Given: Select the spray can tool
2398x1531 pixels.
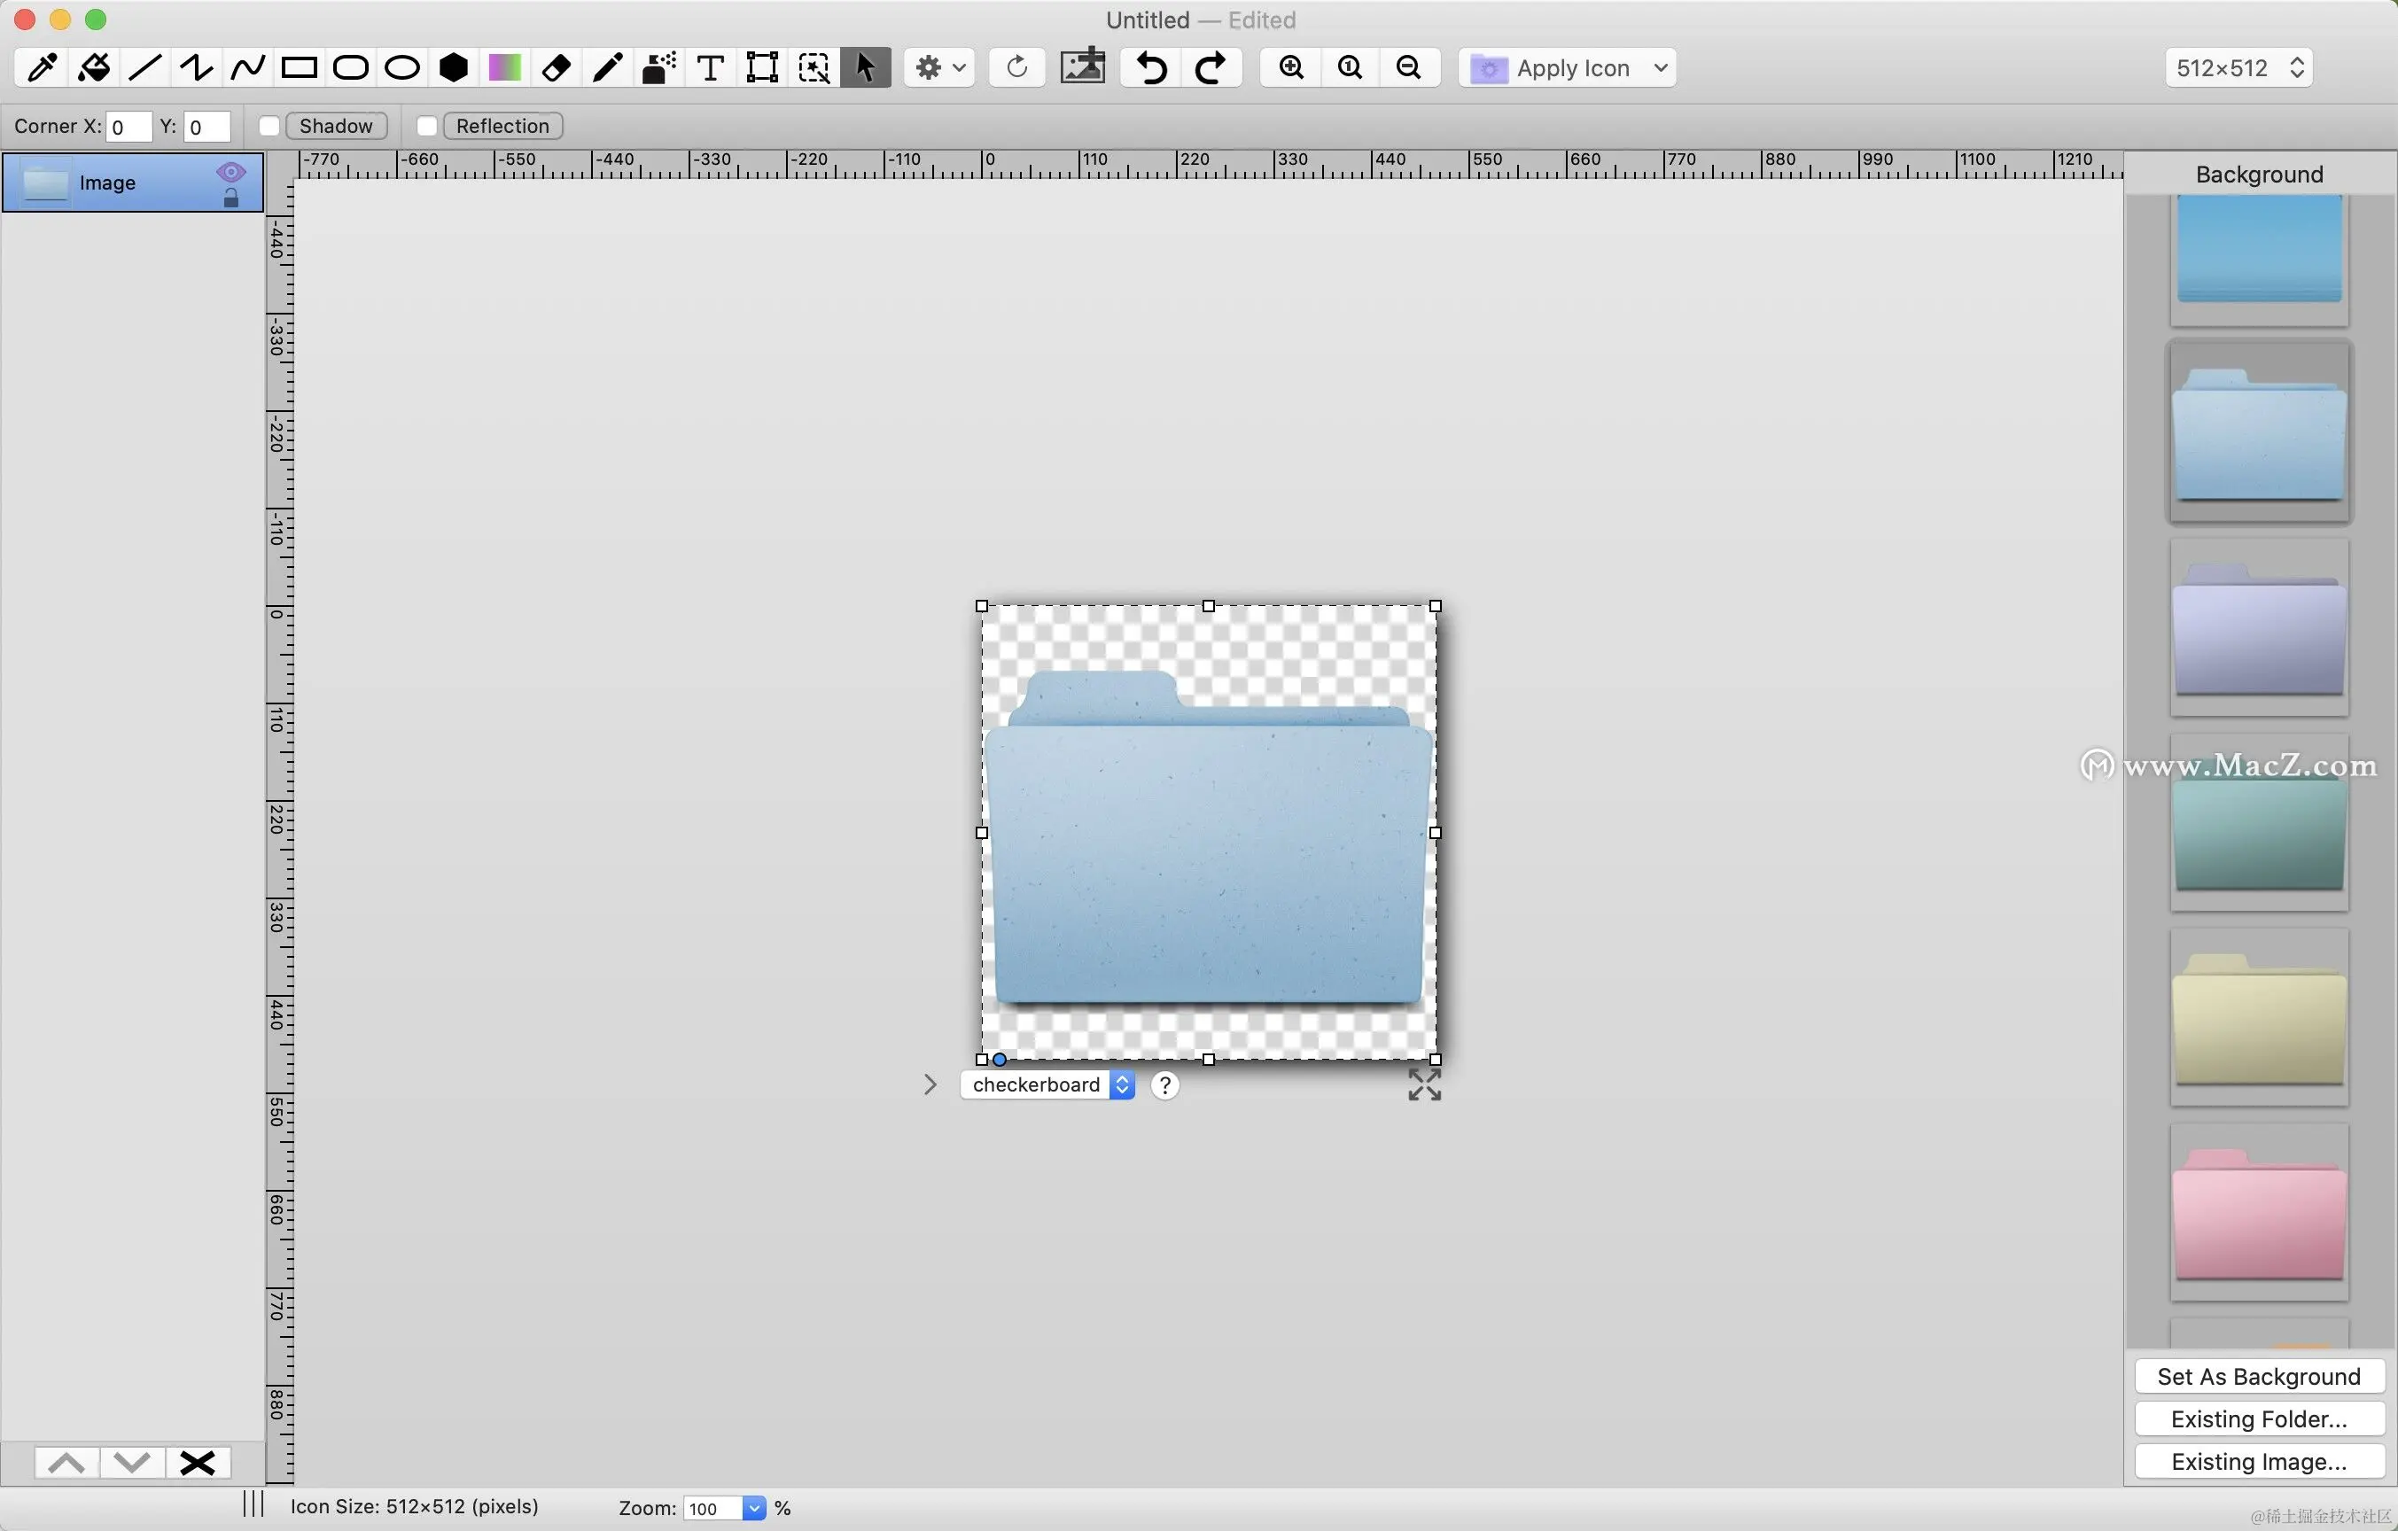Looking at the screenshot, I should coord(658,67).
